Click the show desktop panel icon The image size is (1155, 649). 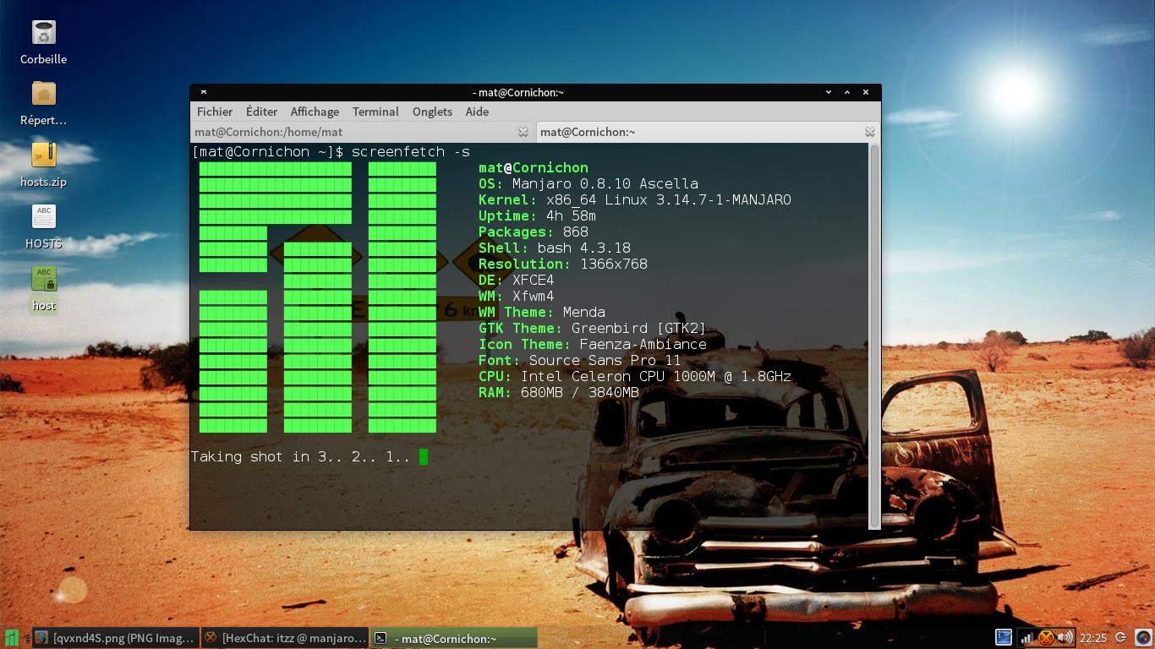[x=1004, y=638]
